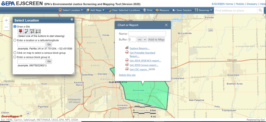Open EJSCREEN Home link
The width and height of the screenshot is (266, 122).
point(222,4)
